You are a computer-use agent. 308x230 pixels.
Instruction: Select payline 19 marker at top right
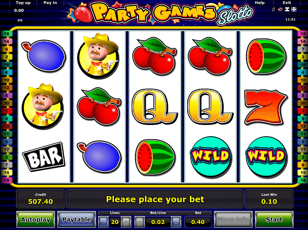pos(303,34)
